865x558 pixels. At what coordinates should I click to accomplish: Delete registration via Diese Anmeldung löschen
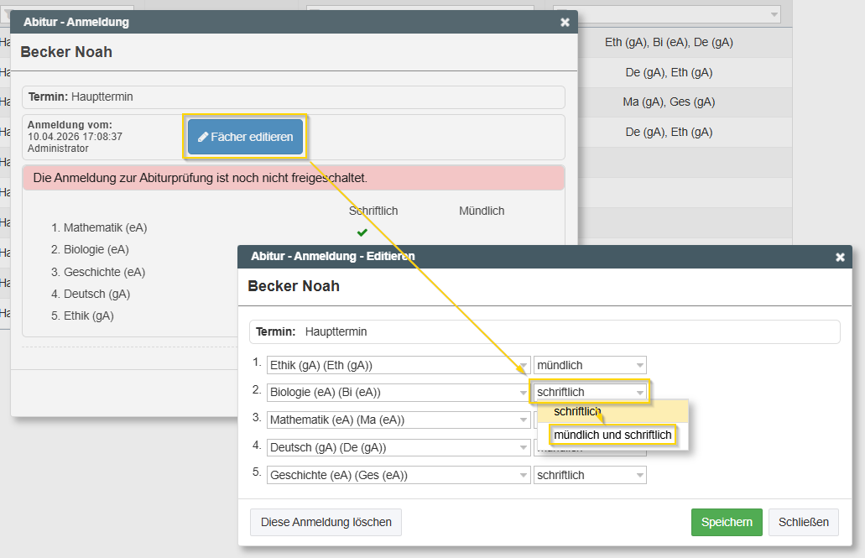(x=326, y=522)
